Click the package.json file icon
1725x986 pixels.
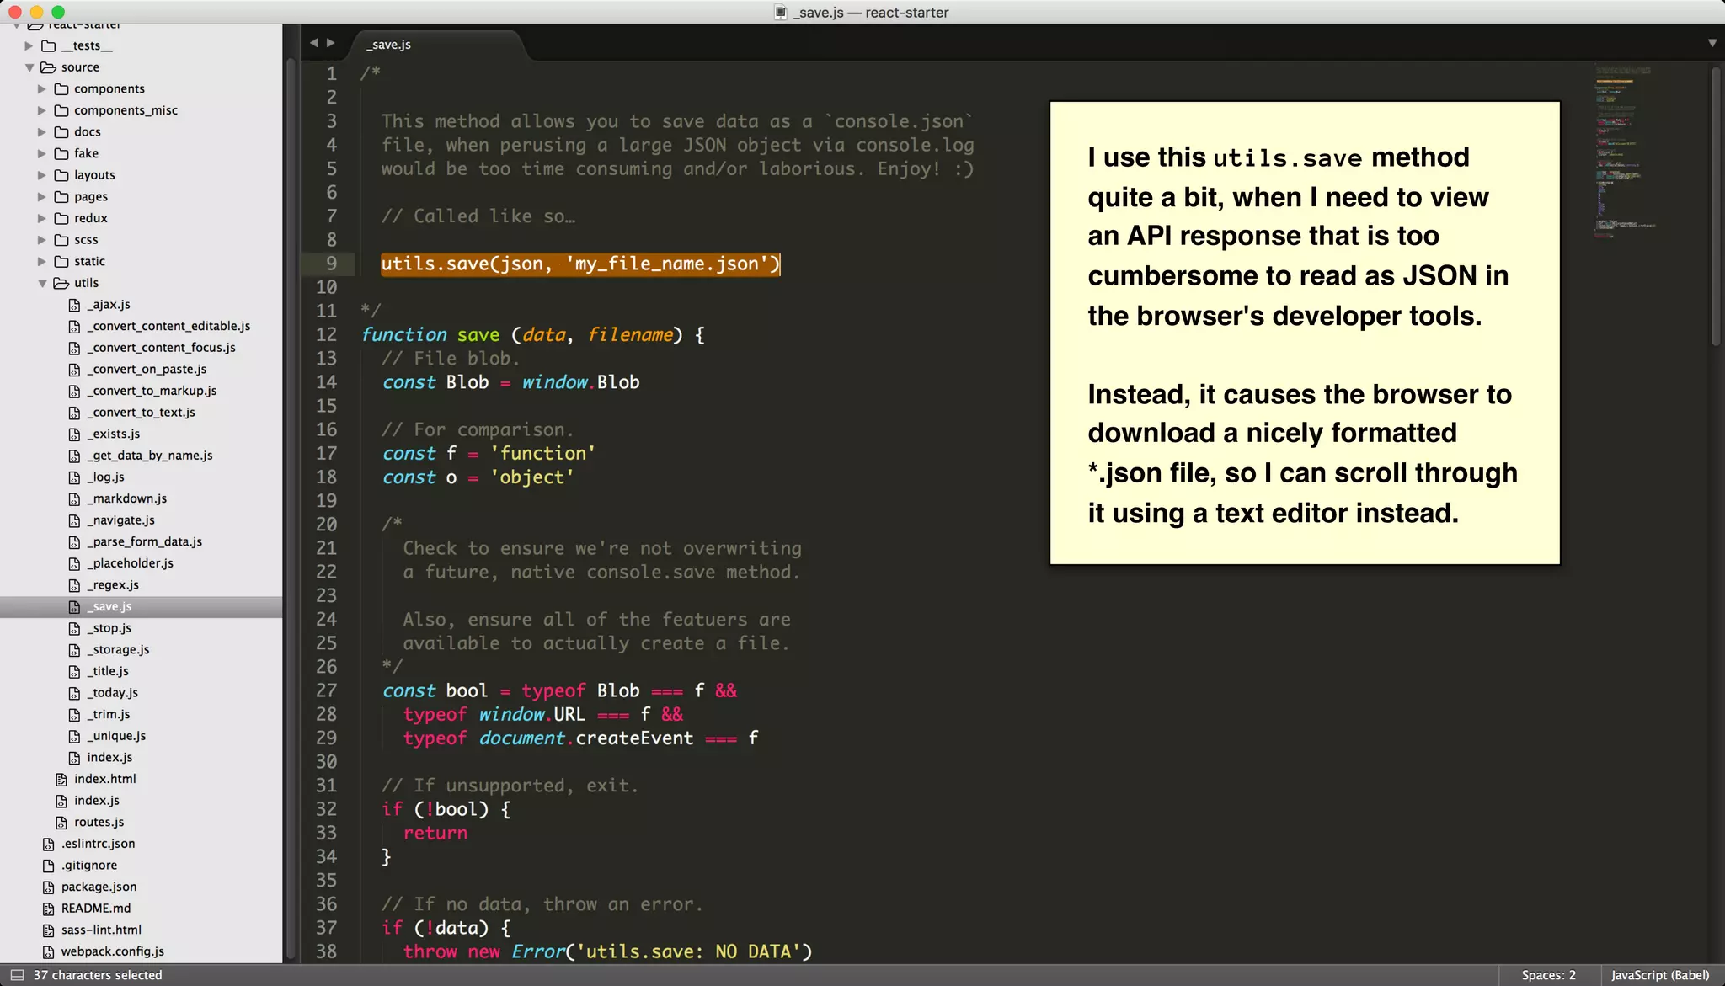[x=49, y=887]
